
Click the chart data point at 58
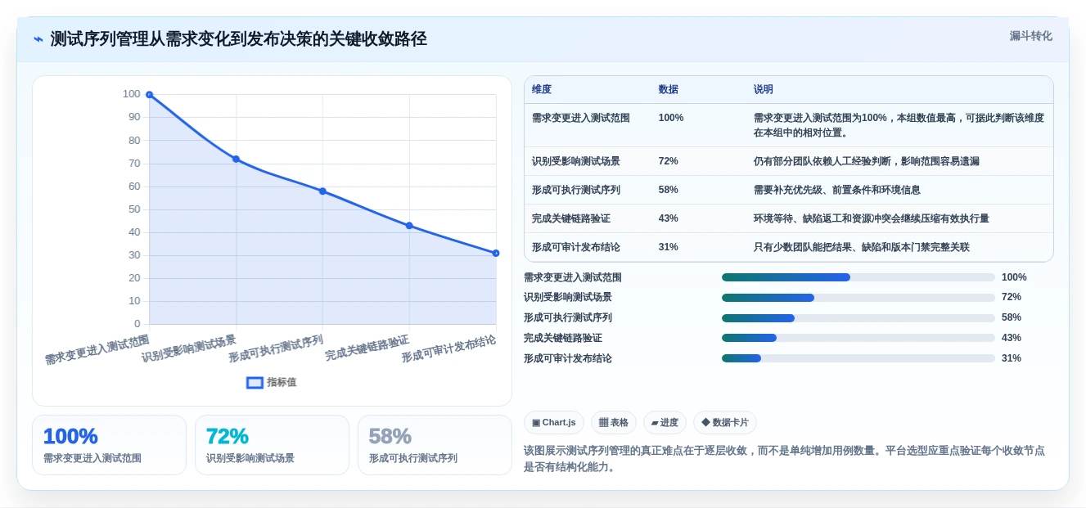(x=322, y=191)
